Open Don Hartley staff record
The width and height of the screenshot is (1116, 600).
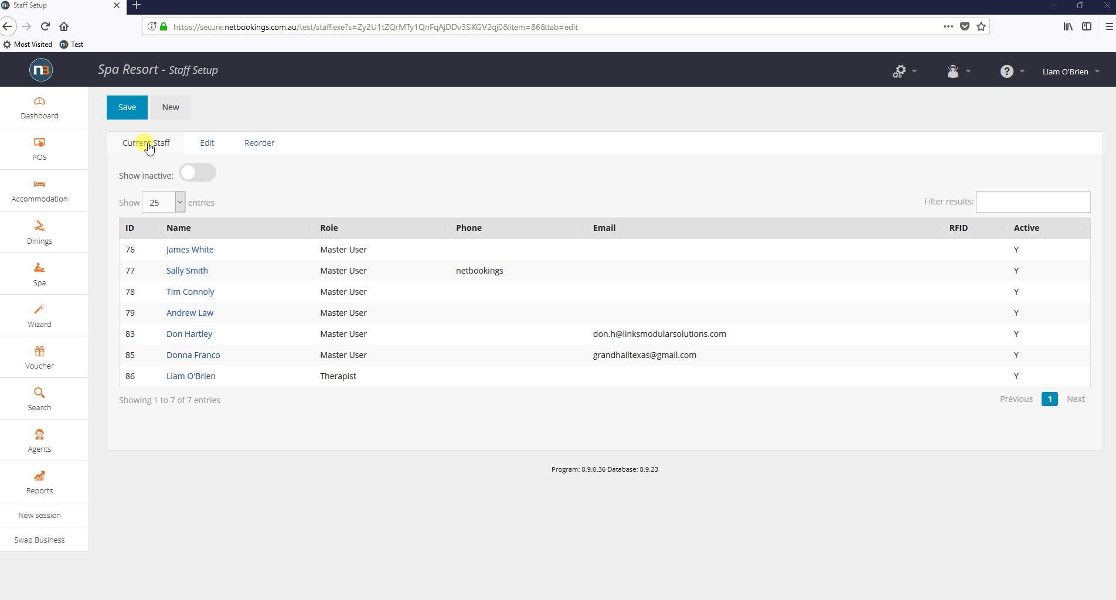[189, 334]
